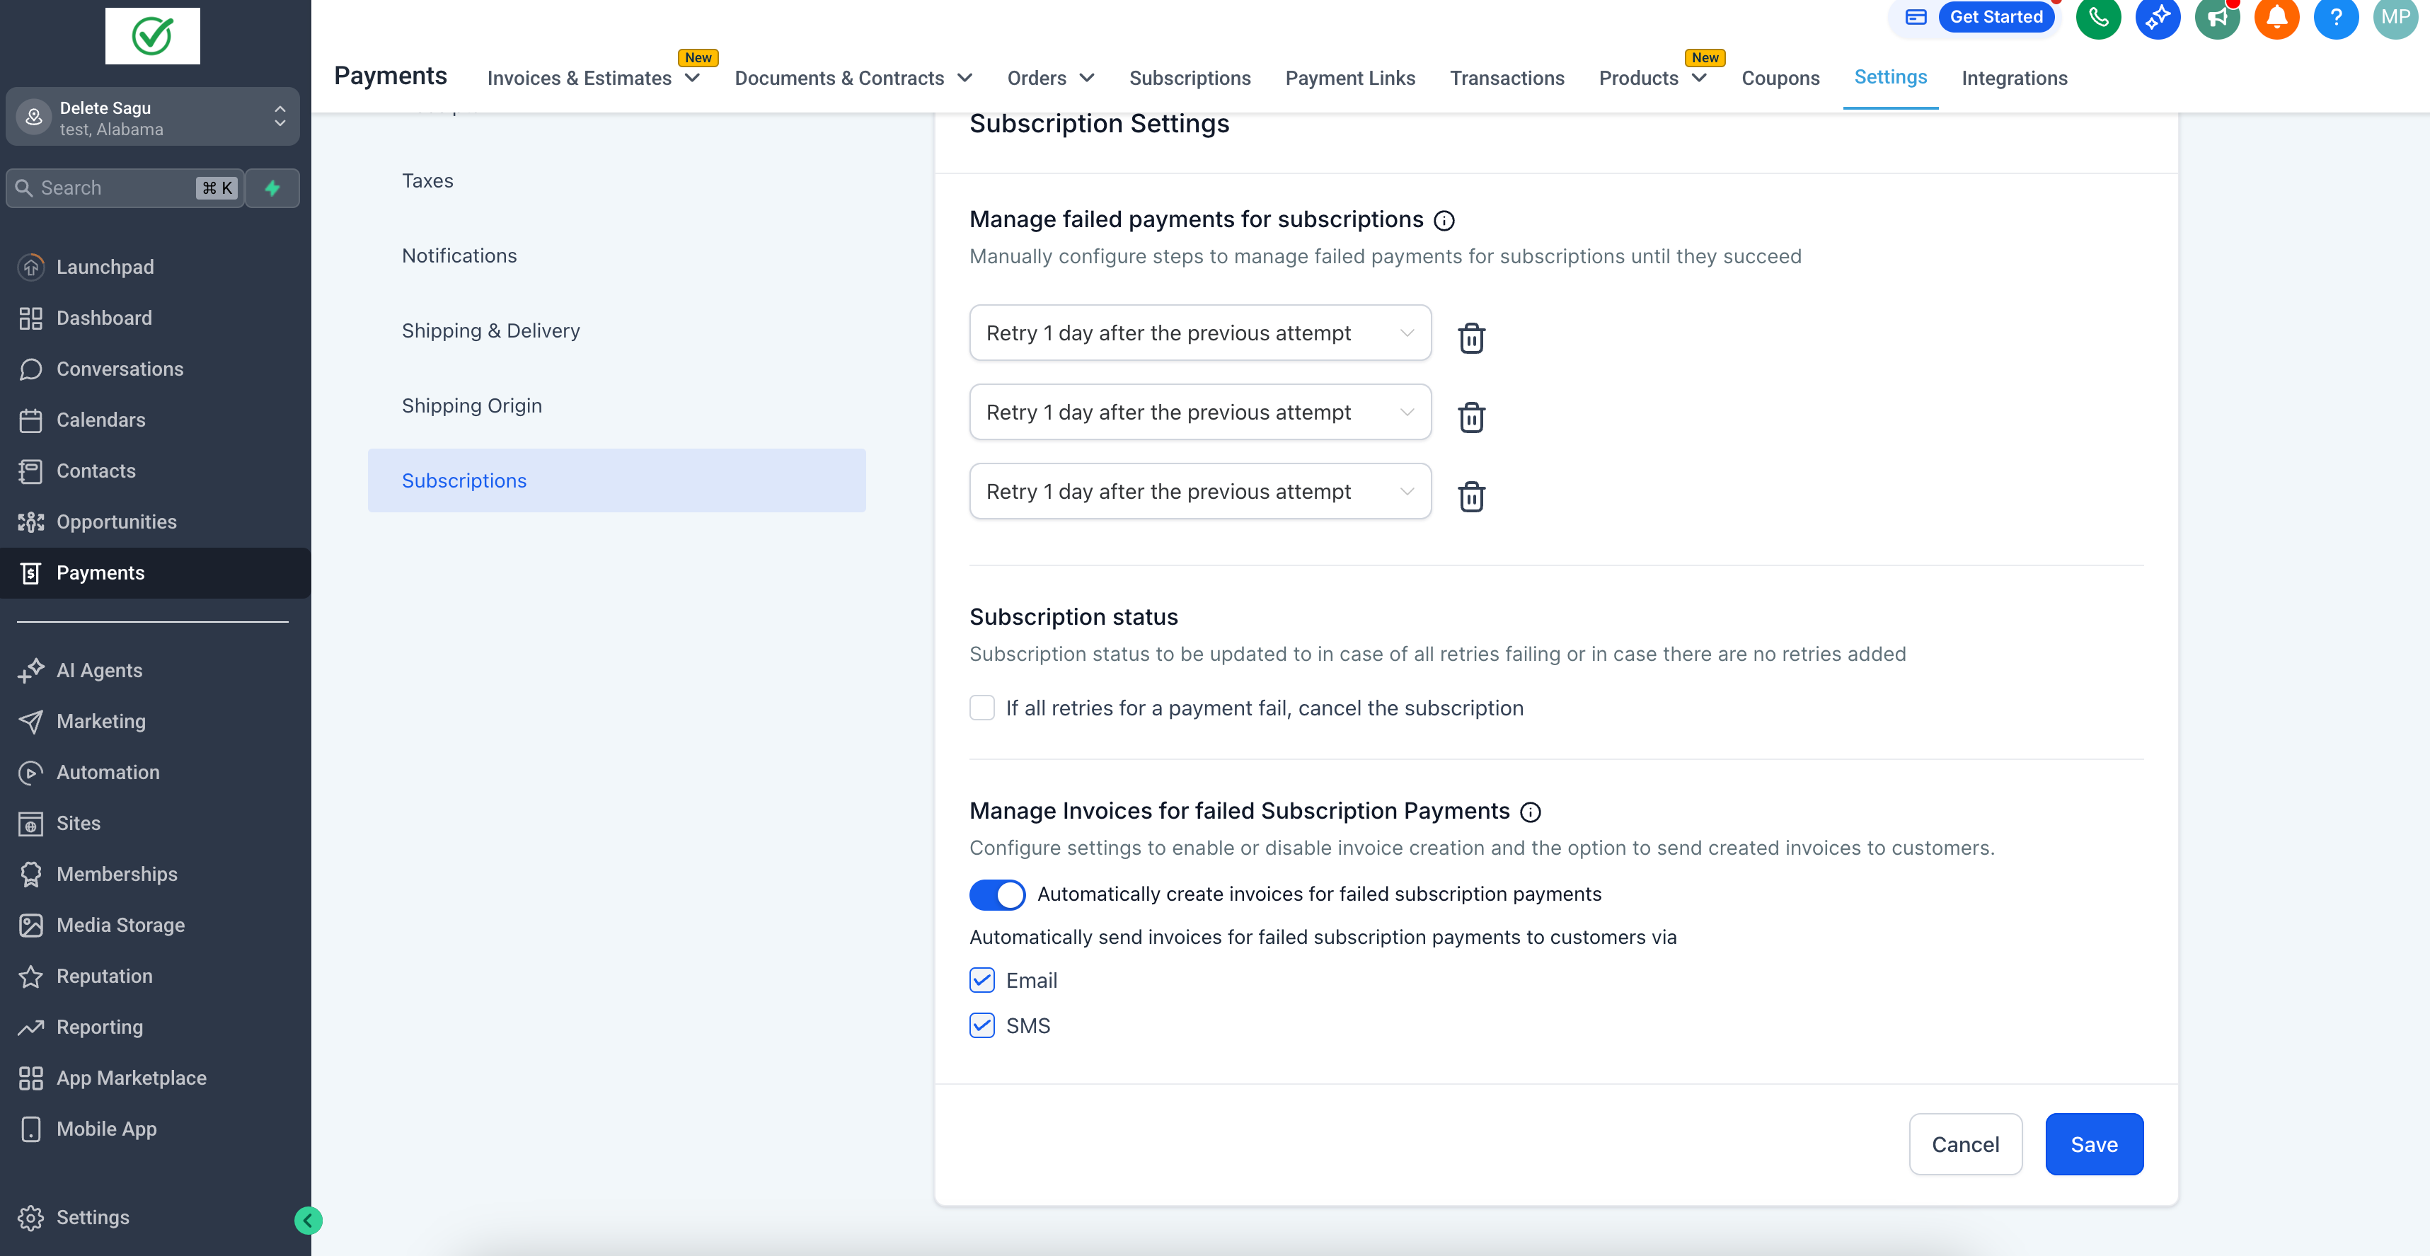This screenshot has width=2430, height=1256.
Task: Click the Cancel button
Action: [1964, 1143]
